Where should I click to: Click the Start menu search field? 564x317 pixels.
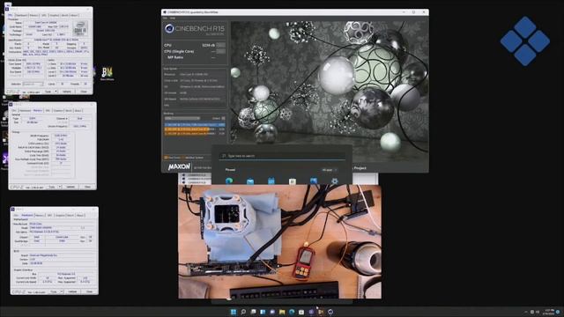tap(282, 156)
